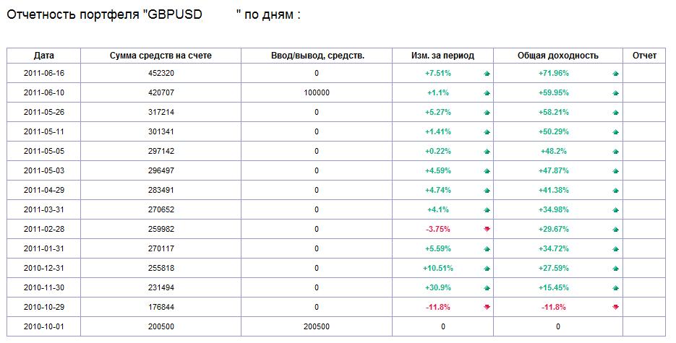Image resolution: width=676 pixels, height=343 pixels.
Task: Click the red down arrow beside -11.8% period change
Action: (487, 307)
